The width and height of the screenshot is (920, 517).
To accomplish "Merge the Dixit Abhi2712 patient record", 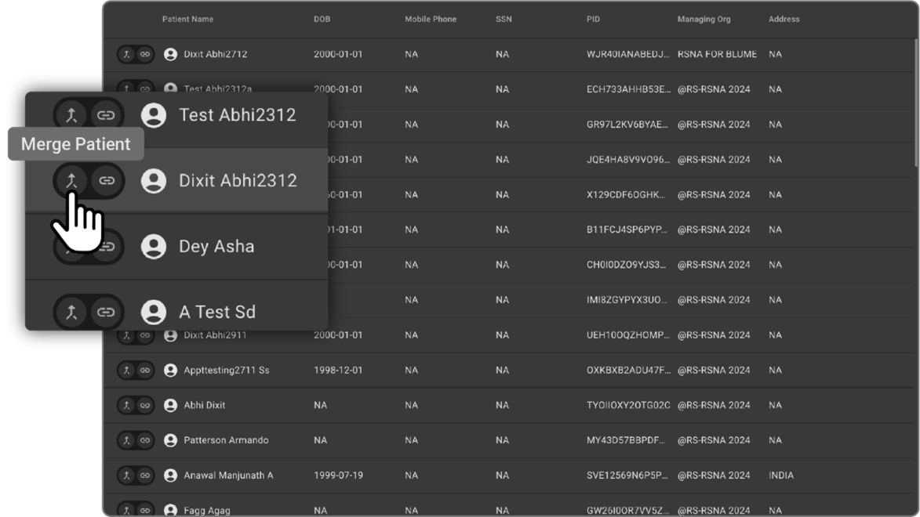I will click(x=127, y=55).
